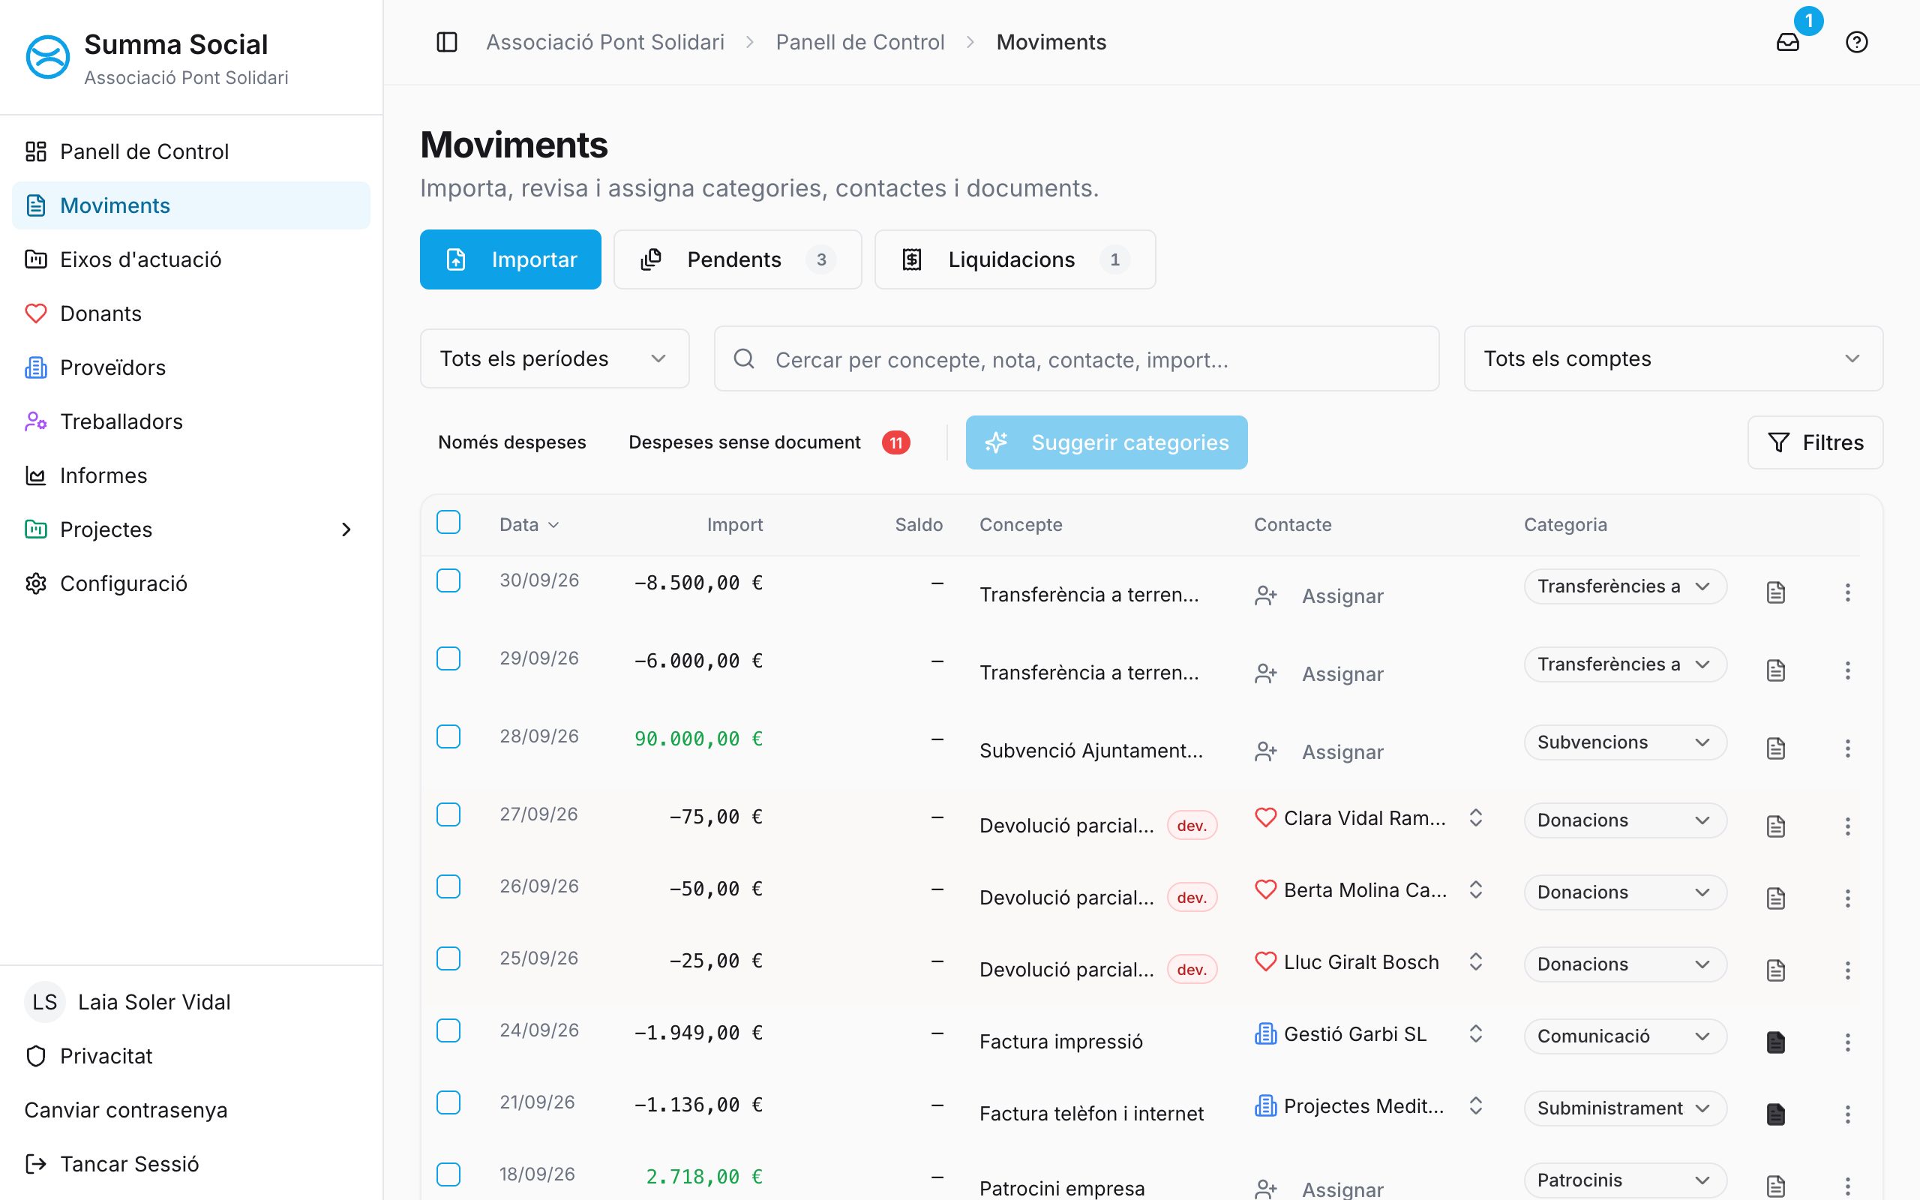
Task: Sort by the Data column header
Action: pos(529,524)
